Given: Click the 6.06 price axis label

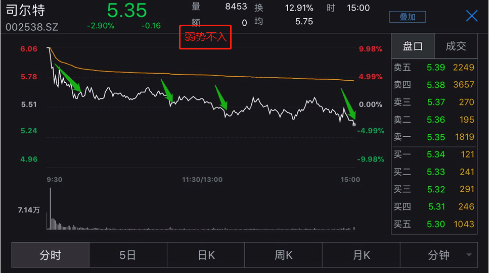Looking at the screenshot, I should 29,49.
